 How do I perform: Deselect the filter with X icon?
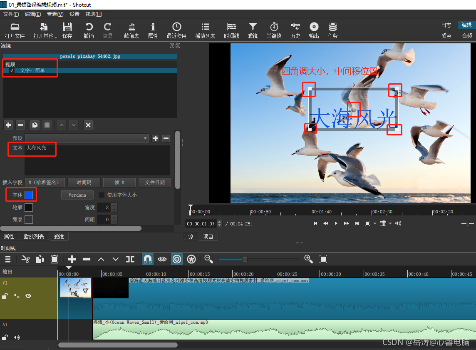[88, 125]
